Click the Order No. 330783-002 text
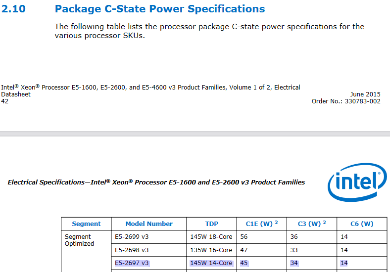The image size is (390, 272). pos(346,101)
